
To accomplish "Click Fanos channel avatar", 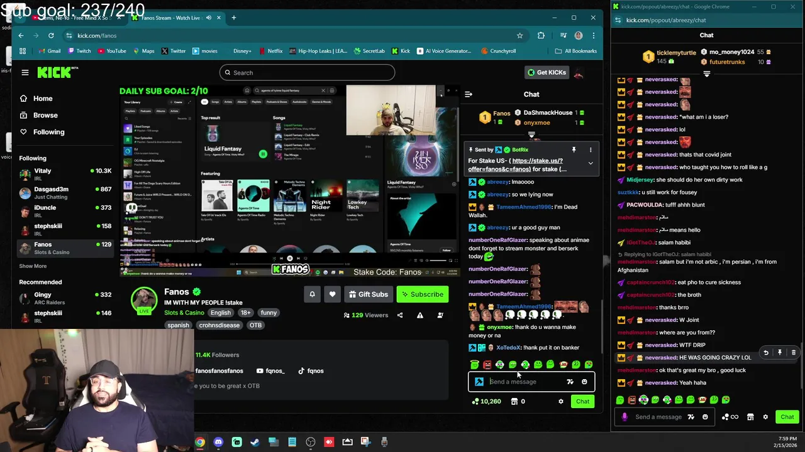I will point(144,301).
